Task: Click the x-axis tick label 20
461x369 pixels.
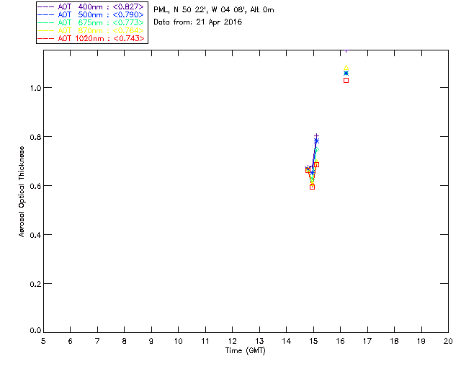Action: [x=448, y=341]
